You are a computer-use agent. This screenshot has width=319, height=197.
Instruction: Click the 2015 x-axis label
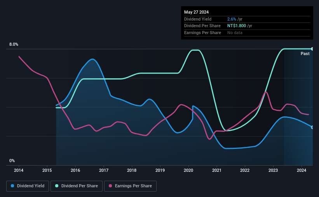47,170
